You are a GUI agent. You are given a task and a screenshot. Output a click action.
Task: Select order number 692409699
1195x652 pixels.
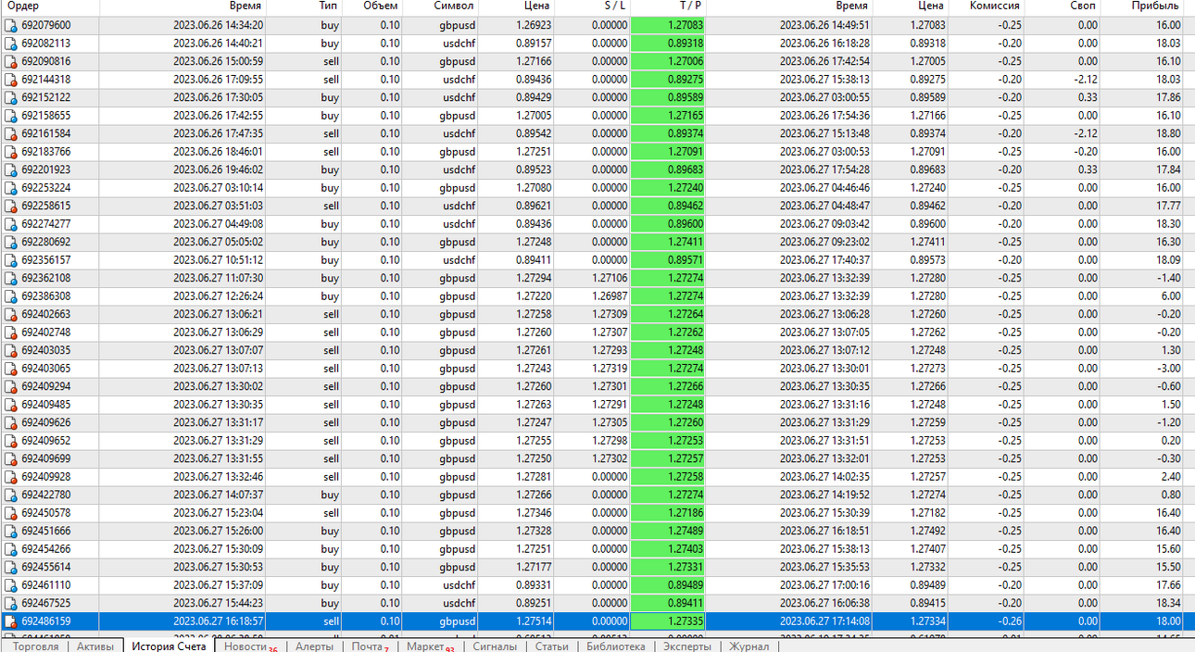46,459
